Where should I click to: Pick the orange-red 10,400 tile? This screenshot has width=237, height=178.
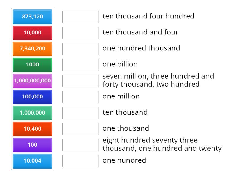coord(32,129)
